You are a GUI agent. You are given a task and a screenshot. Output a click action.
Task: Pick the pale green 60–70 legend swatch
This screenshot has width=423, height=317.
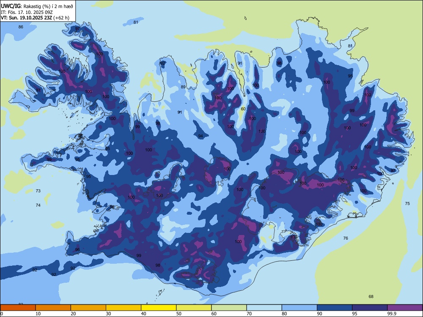click(x=229, y=308)
